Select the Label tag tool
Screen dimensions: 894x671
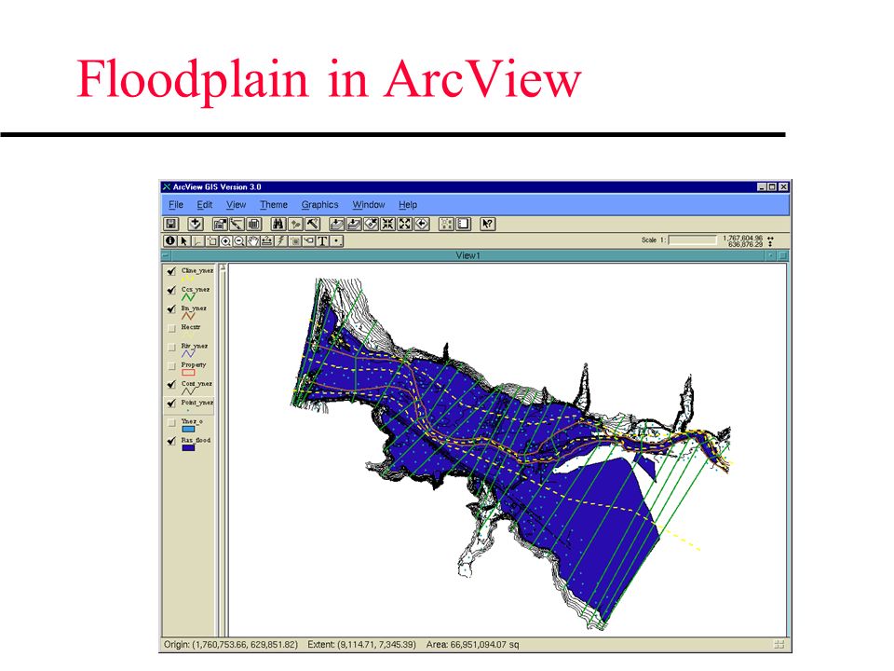click(308, 240)
